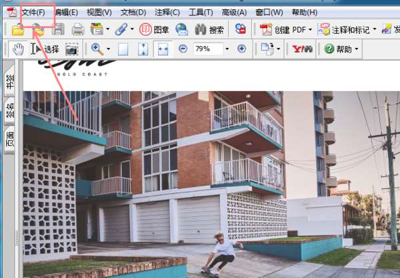This screenshot has width=400, height=278.
Task: Expand the zoom percentage dropdown arrow
Action: pos(227,49)
